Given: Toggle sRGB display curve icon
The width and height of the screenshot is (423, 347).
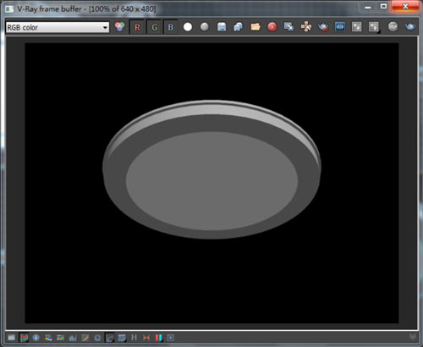Looking at the screenshot, I should (x=109, y=338).
